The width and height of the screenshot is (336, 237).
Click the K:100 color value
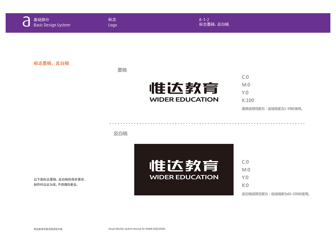[248, 100]
